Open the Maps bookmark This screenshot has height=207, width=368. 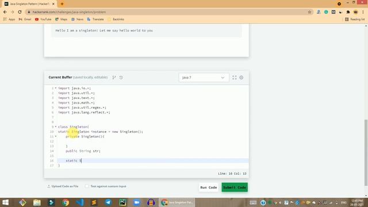tap(62, 19)
